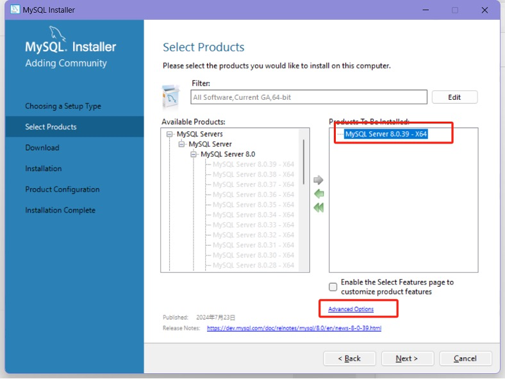Select MySQL Server 8.0.39 in install list

[386, 134]
